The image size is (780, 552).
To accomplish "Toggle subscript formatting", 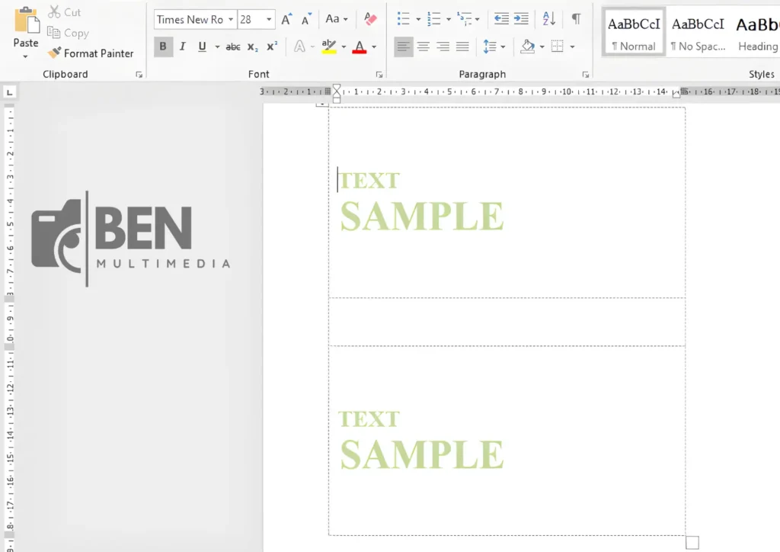I will pos(251,47).
